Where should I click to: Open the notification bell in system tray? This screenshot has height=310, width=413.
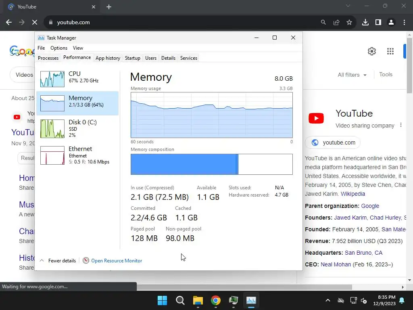[x=402, y=300]
